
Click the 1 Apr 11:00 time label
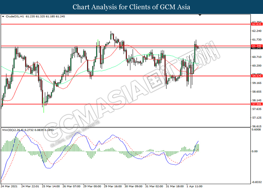click(x=194, y=186)
